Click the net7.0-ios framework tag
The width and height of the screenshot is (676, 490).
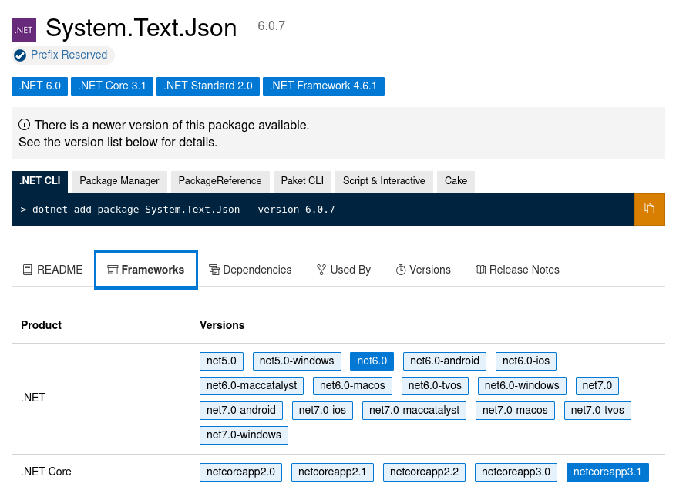click(322, 411)
